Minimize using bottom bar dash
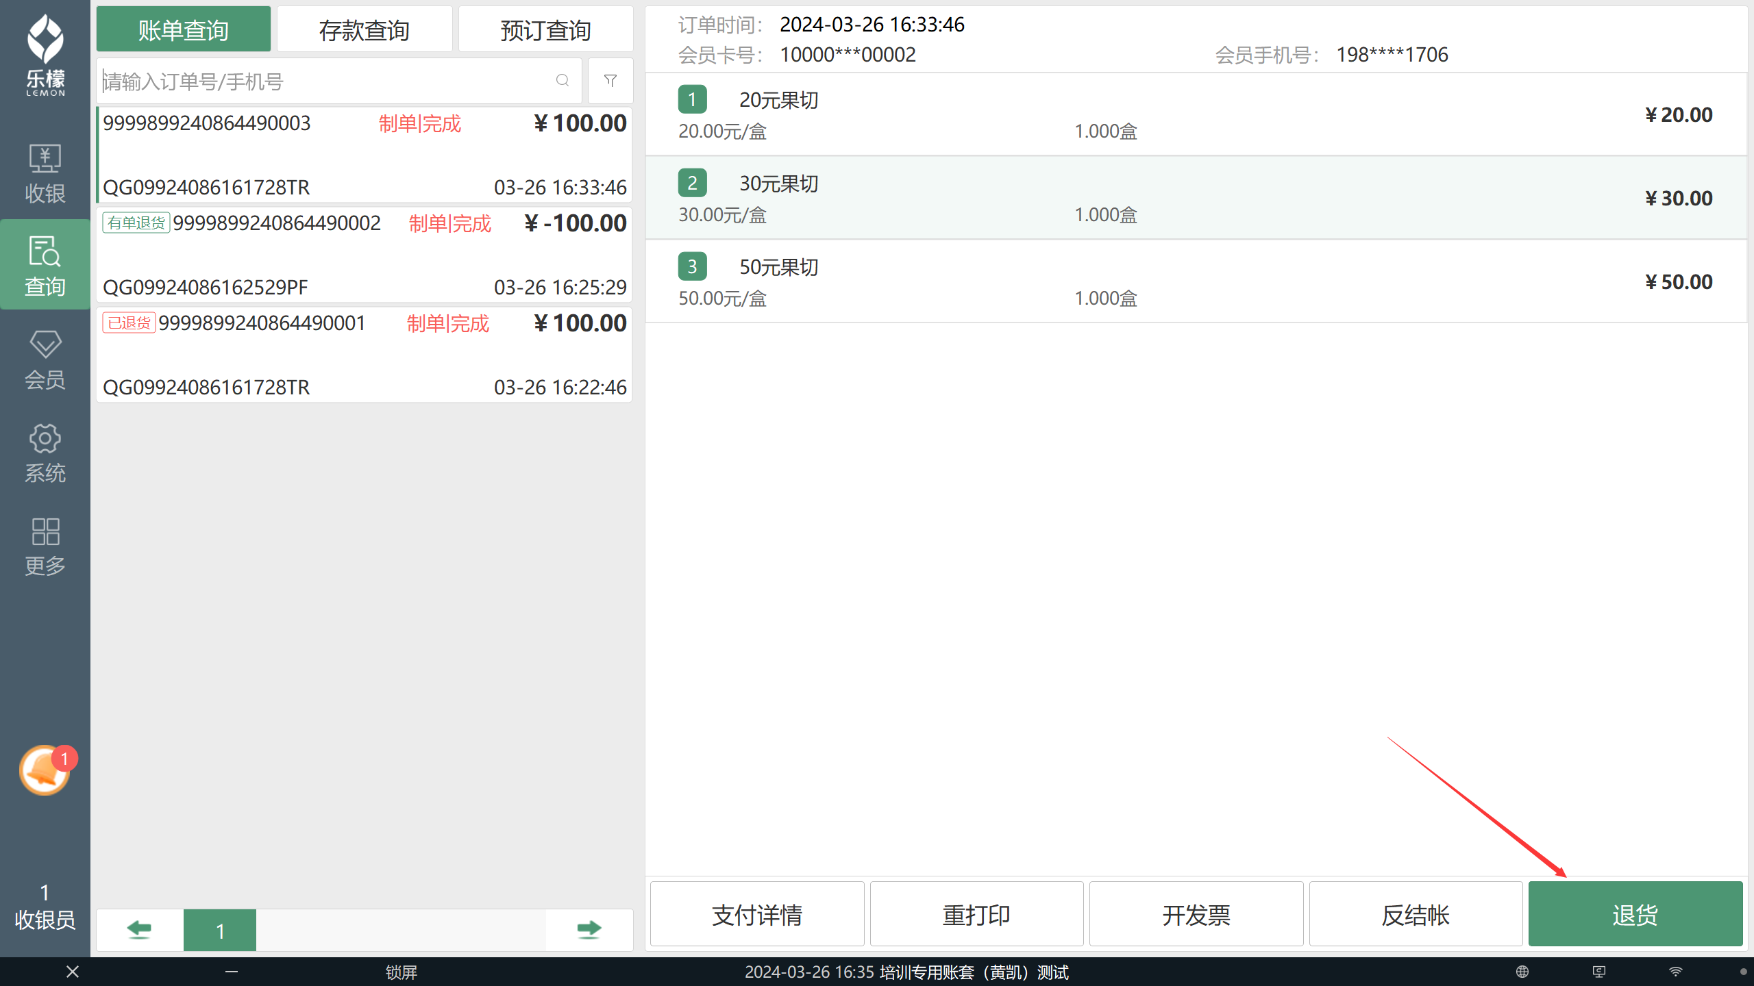 (232, 972)
